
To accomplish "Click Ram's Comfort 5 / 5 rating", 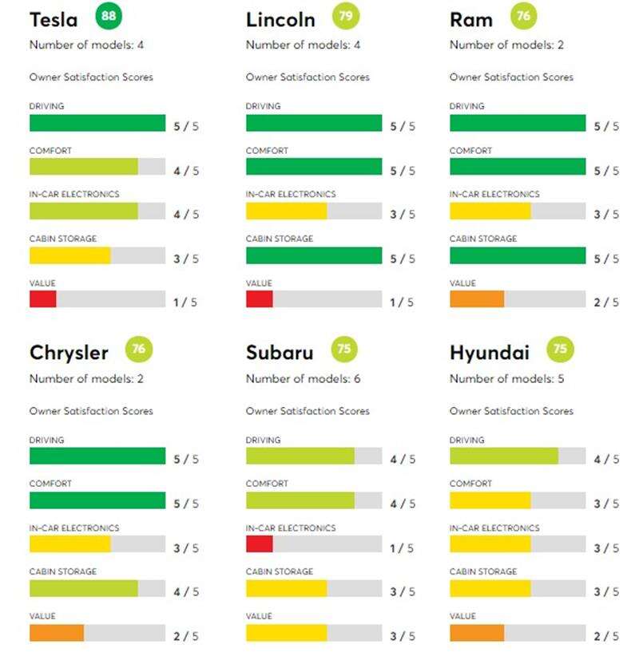I will [x=605, y=171].
